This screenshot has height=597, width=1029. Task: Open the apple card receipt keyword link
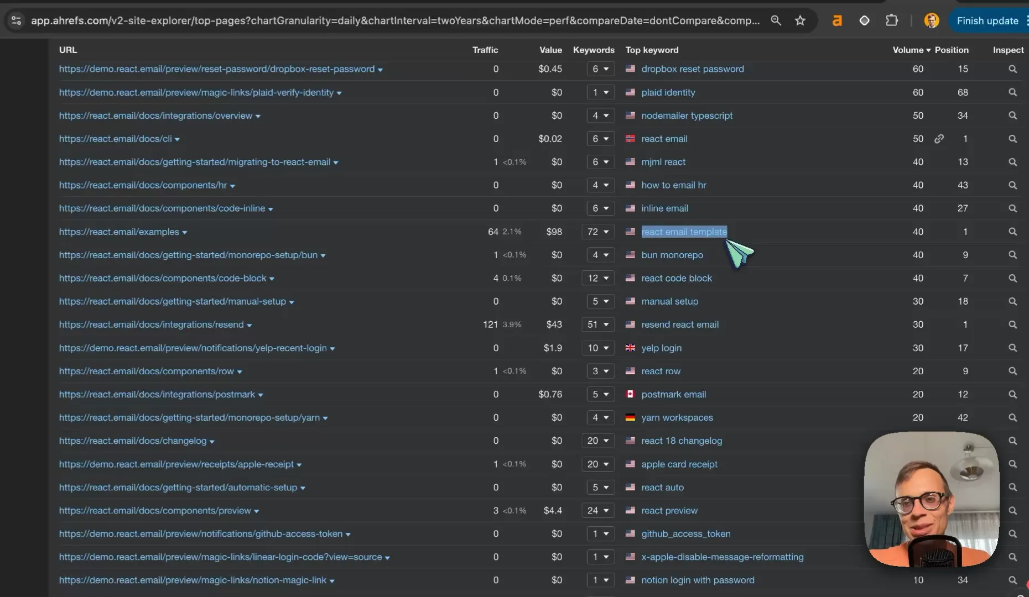pos(679,464)
